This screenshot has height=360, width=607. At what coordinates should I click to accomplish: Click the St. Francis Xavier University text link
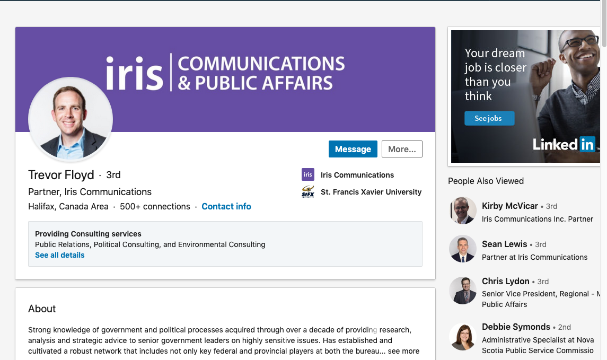click(x=371, y=192)
